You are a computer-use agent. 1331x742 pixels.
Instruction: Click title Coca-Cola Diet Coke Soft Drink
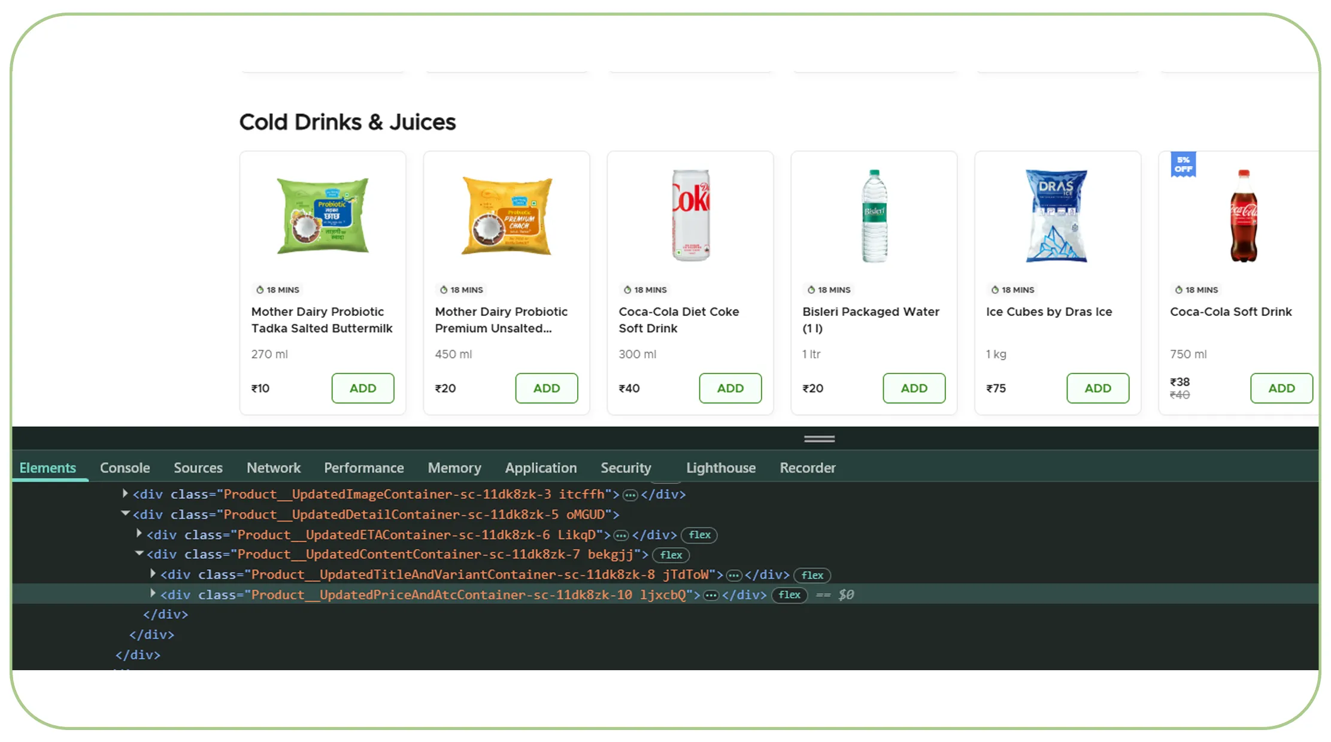click(x=679, y=320)
